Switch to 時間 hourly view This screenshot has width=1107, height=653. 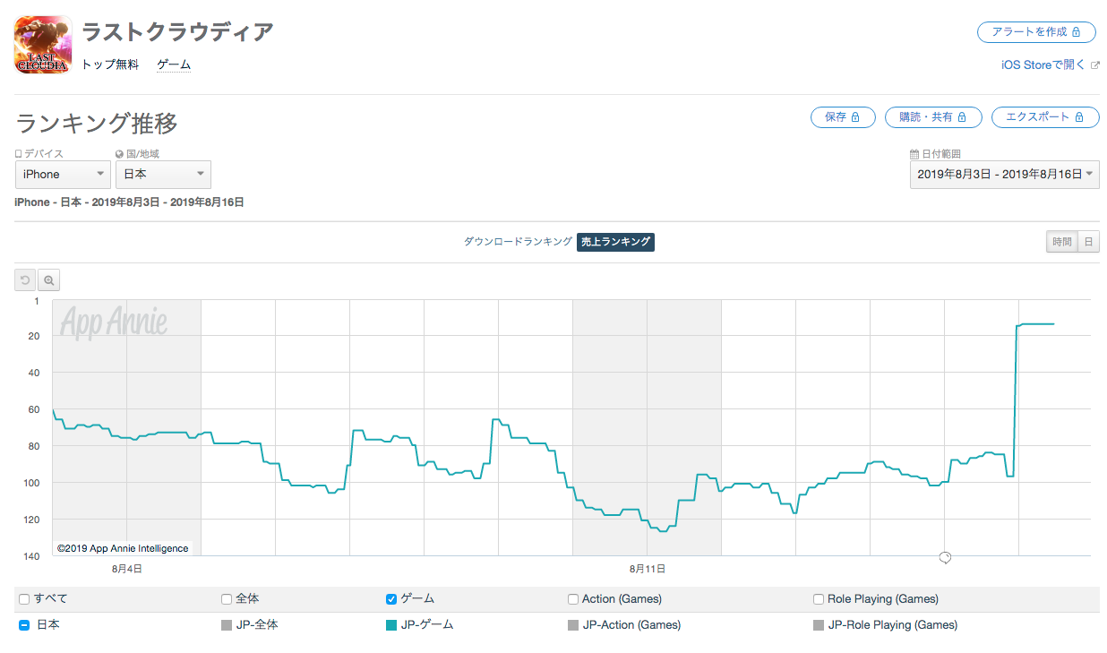[1062, 242]
